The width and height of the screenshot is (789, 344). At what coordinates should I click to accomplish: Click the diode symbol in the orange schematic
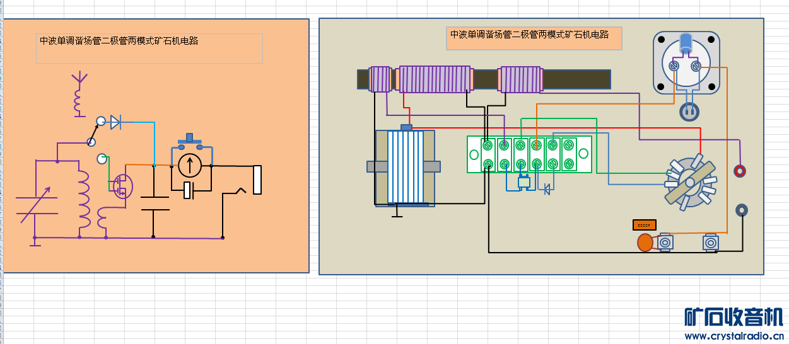pyautogui.click(x=115, y=122)
